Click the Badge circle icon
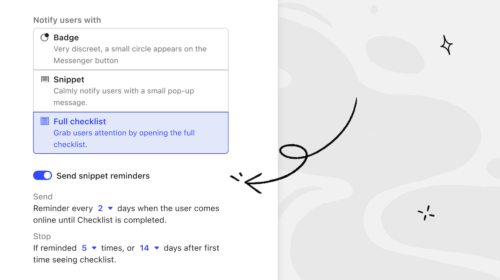This screenshot has width=500, height=280. click(45, 37)
